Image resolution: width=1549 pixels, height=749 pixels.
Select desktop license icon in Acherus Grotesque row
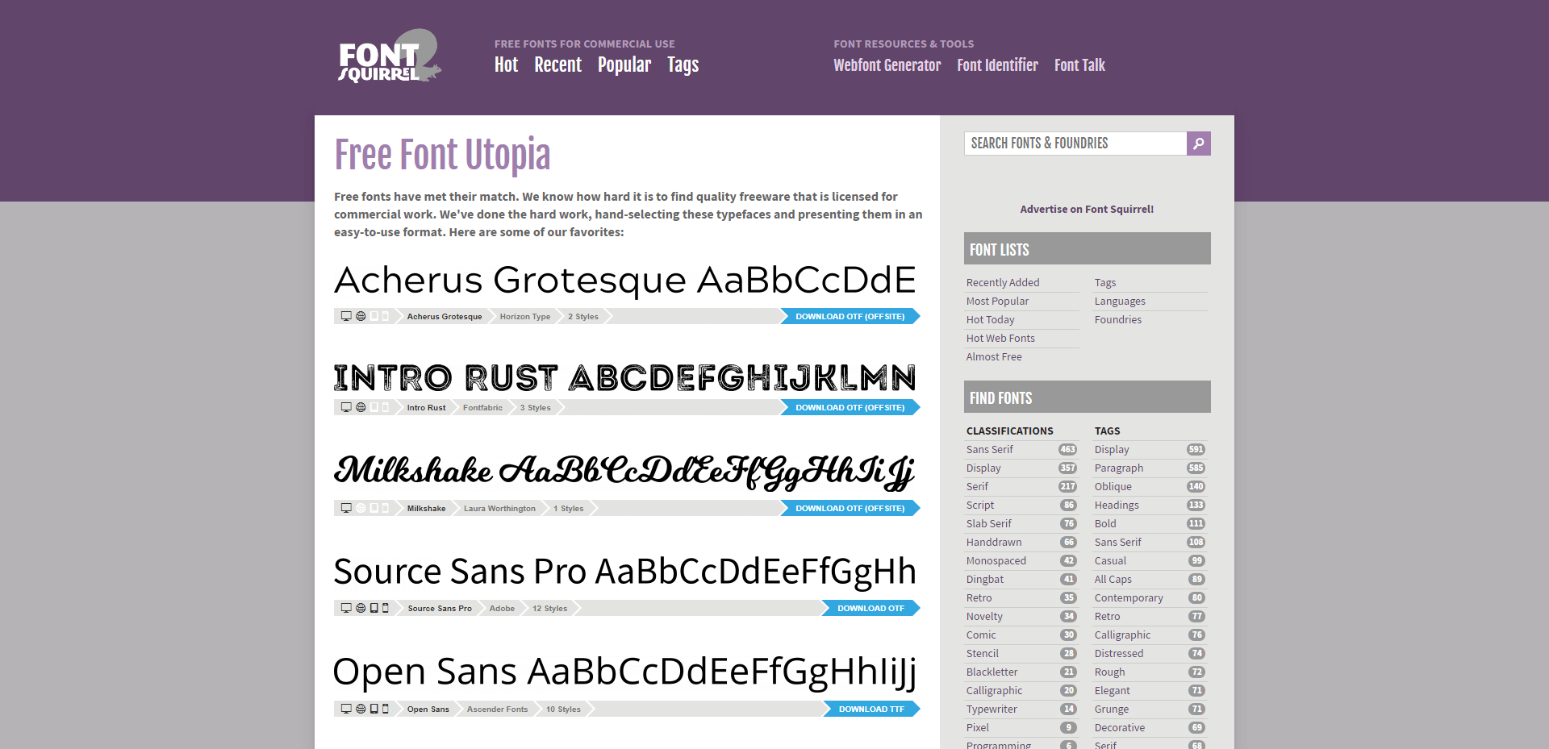pyautogui.click(x=346, y=316)
